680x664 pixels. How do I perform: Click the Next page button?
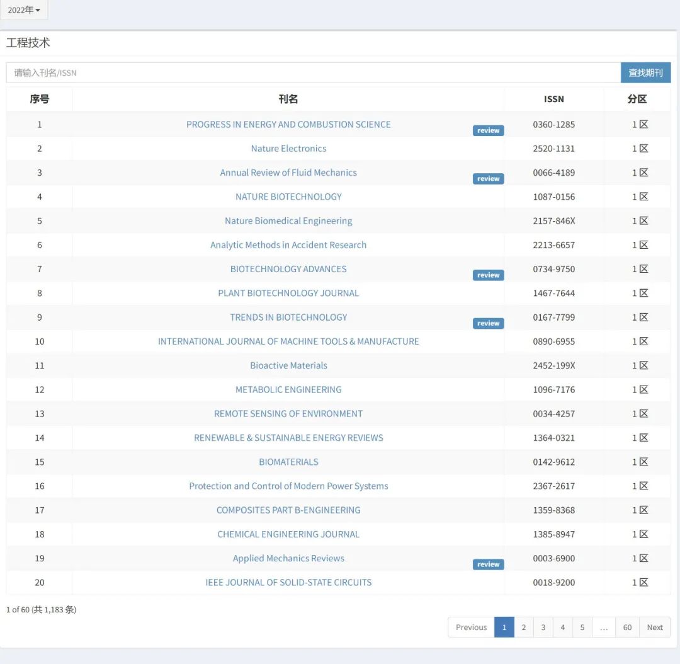pos(655,627)
